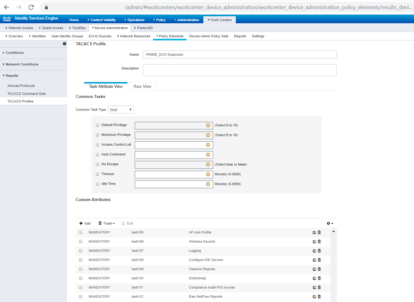Open the Maximum Privilege value dropdown

pos(209,135)
